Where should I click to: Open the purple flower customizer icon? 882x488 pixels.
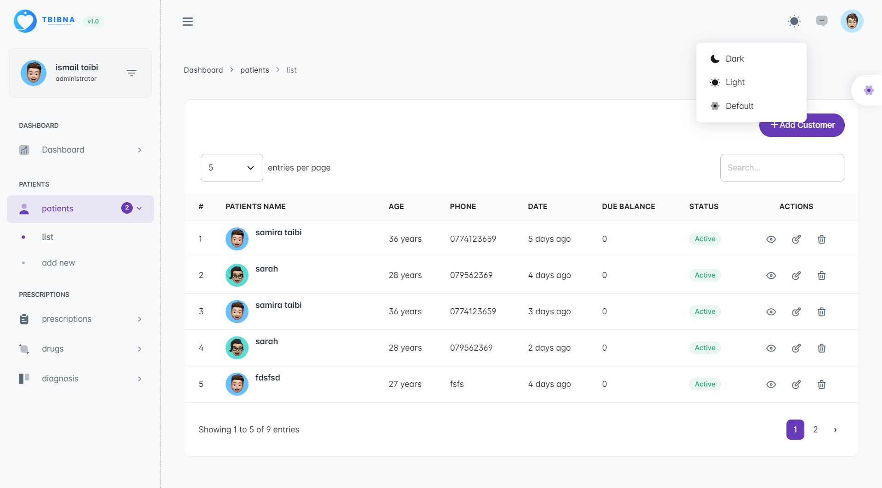(x=868, y=91)
